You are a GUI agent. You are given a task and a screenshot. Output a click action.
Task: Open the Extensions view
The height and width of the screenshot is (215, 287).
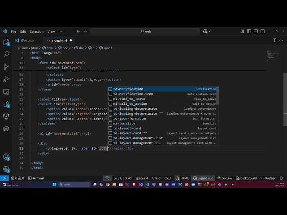[x=6, y=104]
